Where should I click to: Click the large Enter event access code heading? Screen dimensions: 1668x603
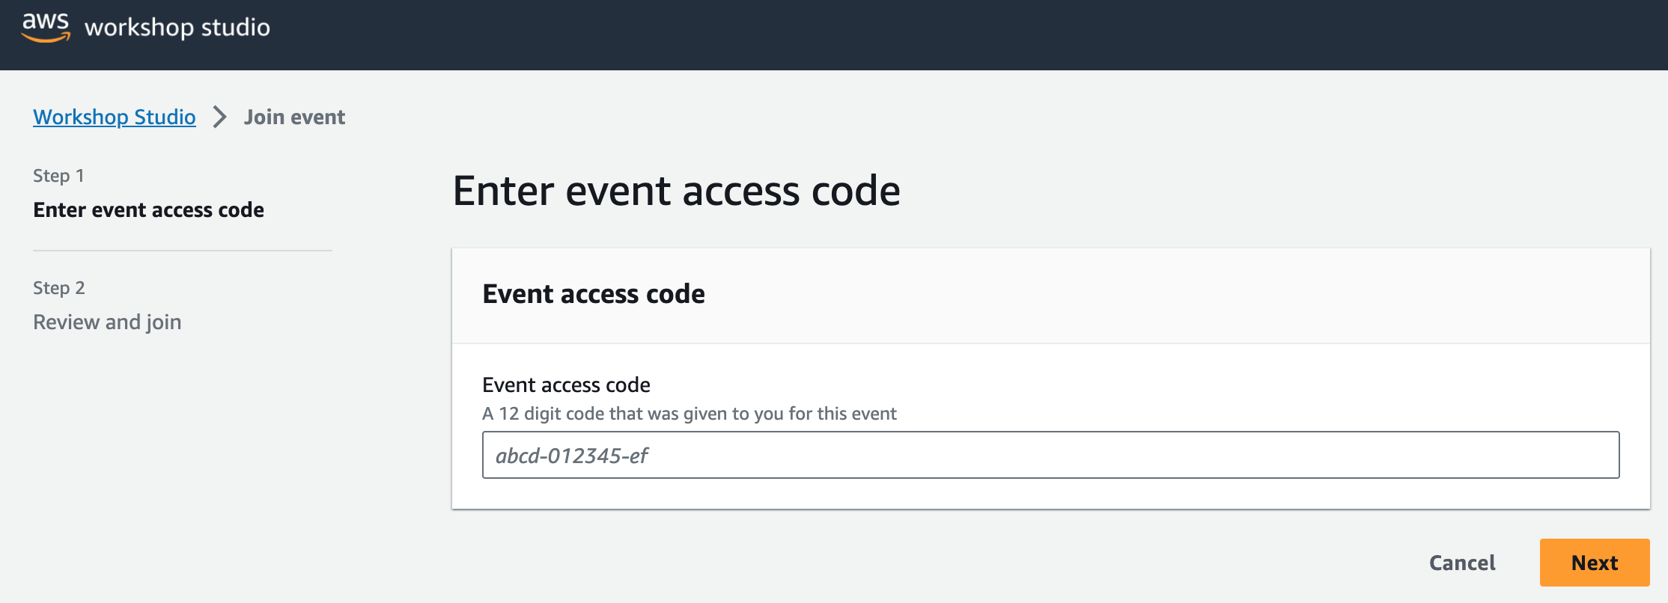pos(676,192)
